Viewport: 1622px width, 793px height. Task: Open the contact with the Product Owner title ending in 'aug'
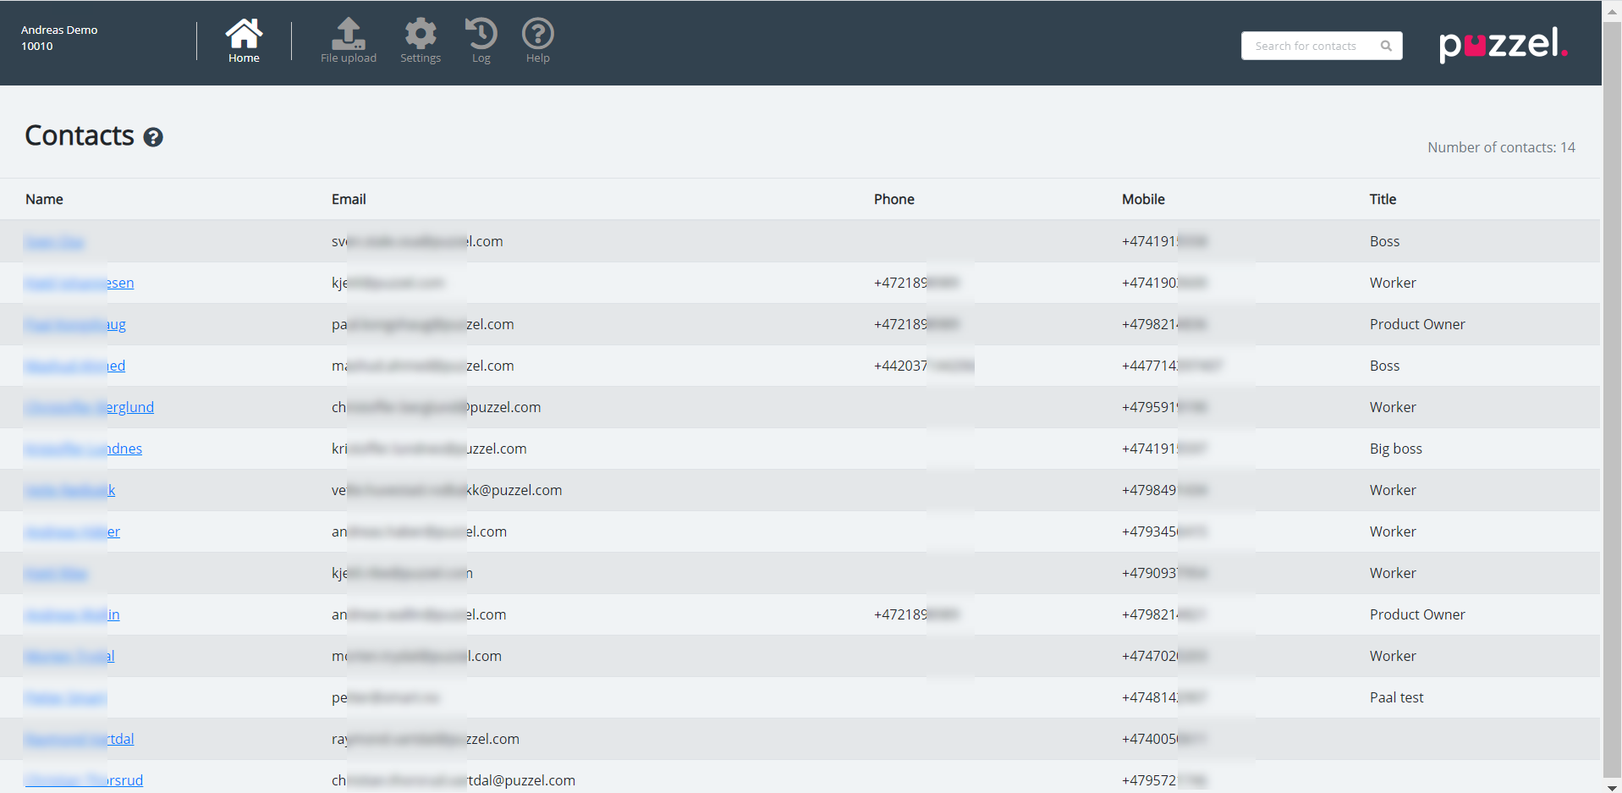click(75, 325)
